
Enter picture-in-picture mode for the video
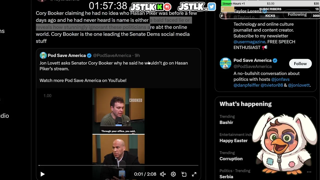point(184,174)
